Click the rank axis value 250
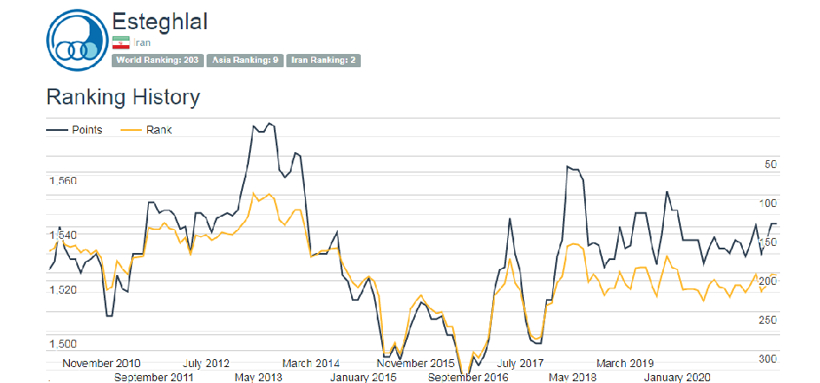The image size is (820, 383). pos(769,320)
